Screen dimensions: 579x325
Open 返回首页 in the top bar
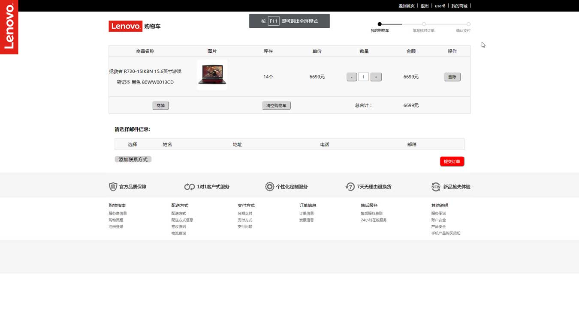click(x=407, y=6)
